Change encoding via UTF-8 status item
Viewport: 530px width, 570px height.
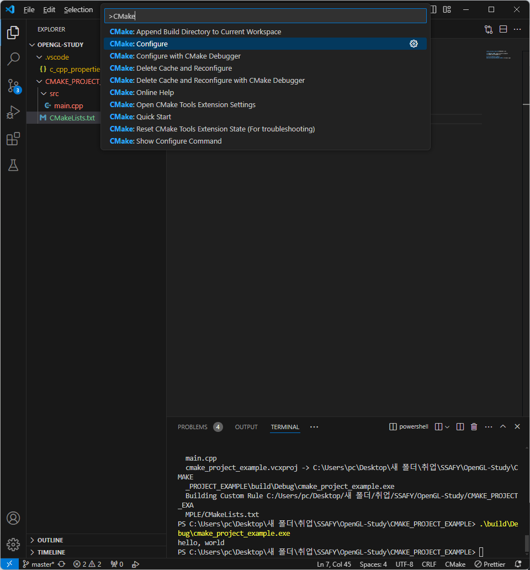(404, 564)
